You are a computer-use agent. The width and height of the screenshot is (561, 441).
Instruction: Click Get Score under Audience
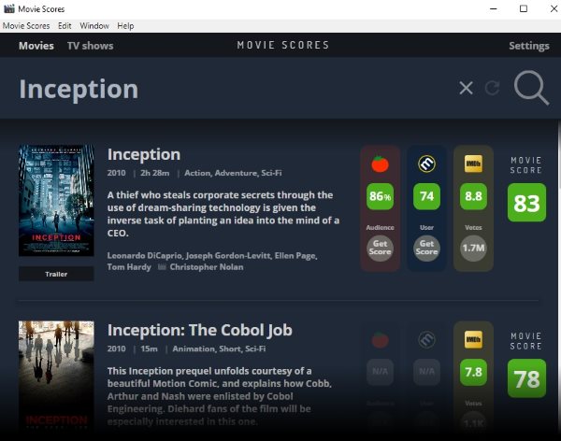tap(380, 248)
